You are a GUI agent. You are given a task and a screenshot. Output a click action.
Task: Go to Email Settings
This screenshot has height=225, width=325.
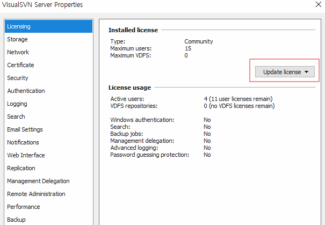[x=48, y=129]
